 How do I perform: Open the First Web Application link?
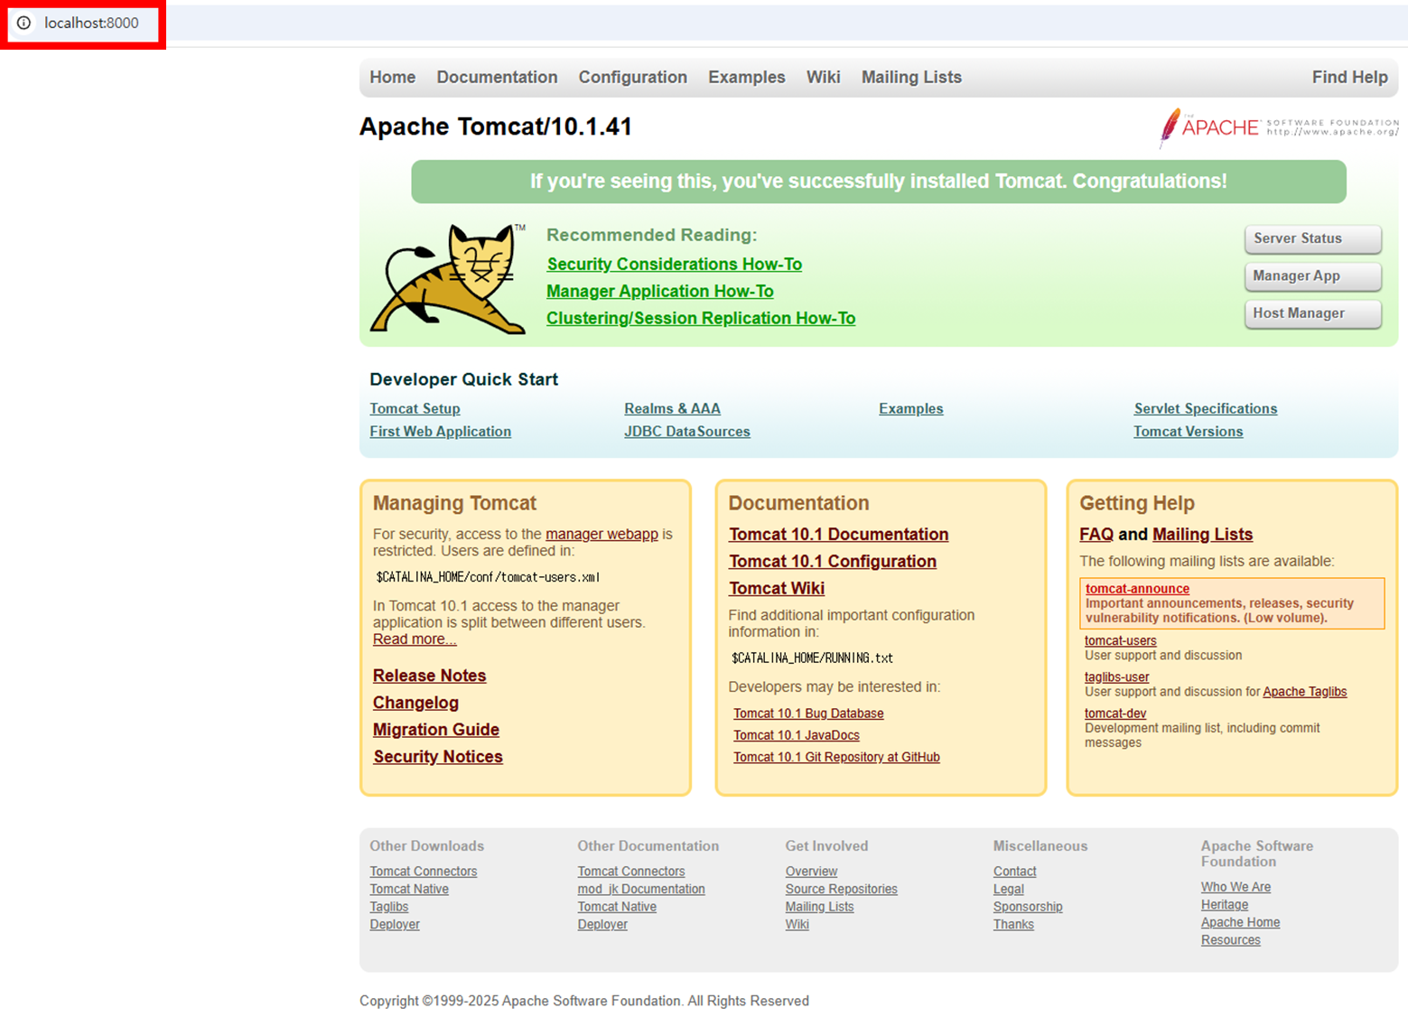440,432
